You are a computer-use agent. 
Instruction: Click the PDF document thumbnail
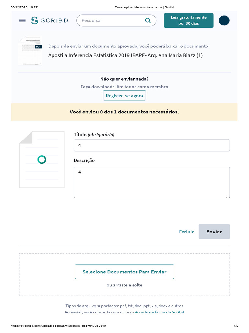[30, 51]
